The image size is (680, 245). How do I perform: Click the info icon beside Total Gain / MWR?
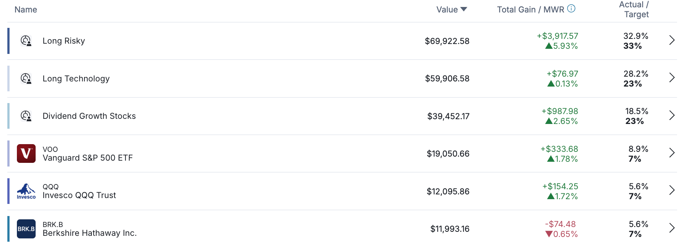(571, 8)
